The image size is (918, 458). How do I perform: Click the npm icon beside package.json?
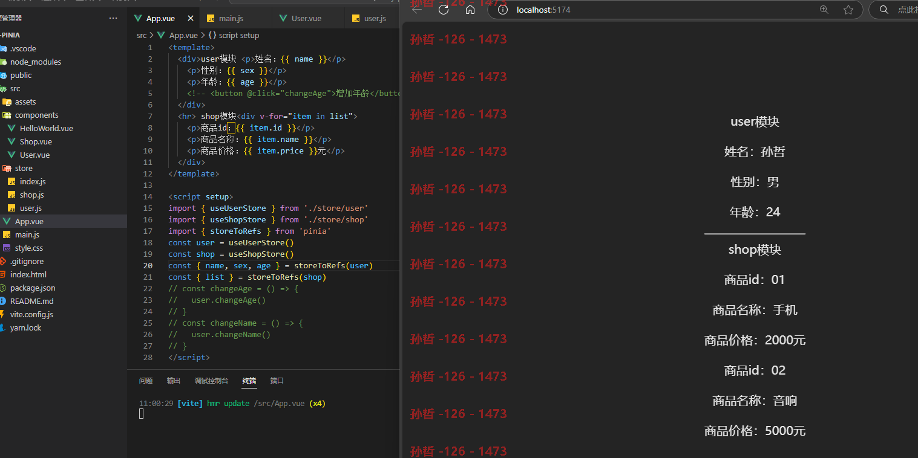point(3,288)
